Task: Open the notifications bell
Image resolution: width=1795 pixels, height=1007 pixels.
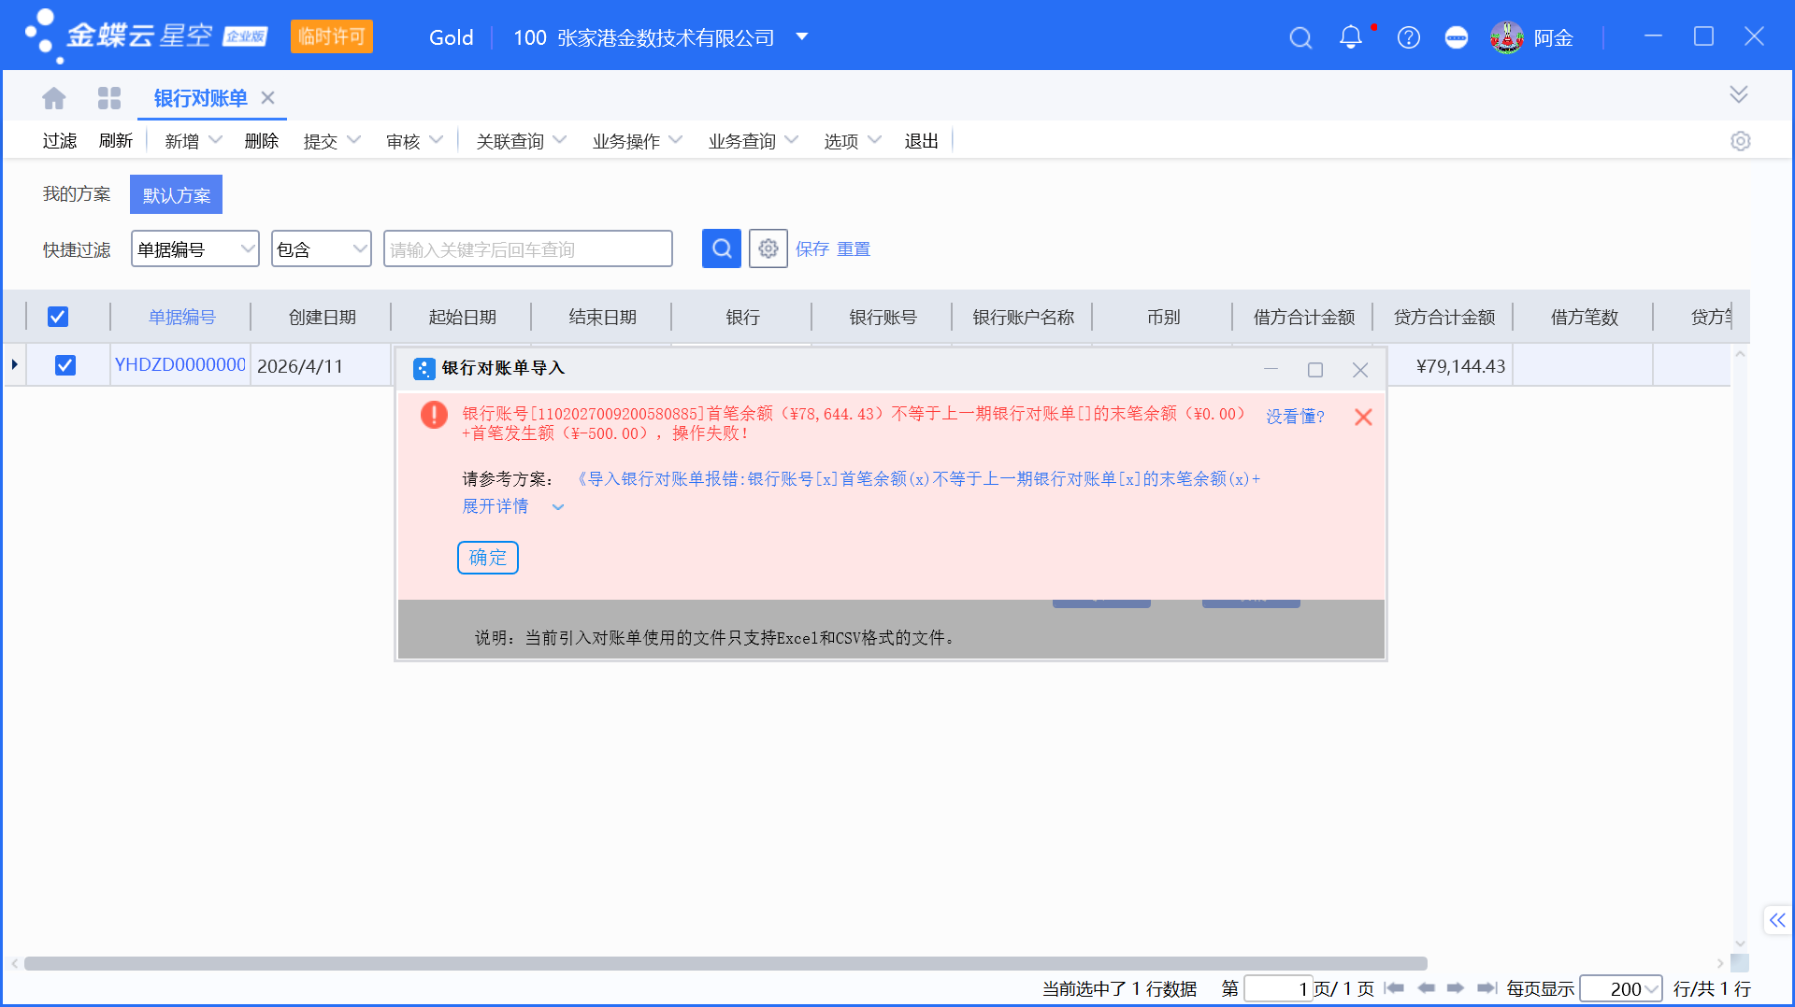Action: coord(1351,37)
